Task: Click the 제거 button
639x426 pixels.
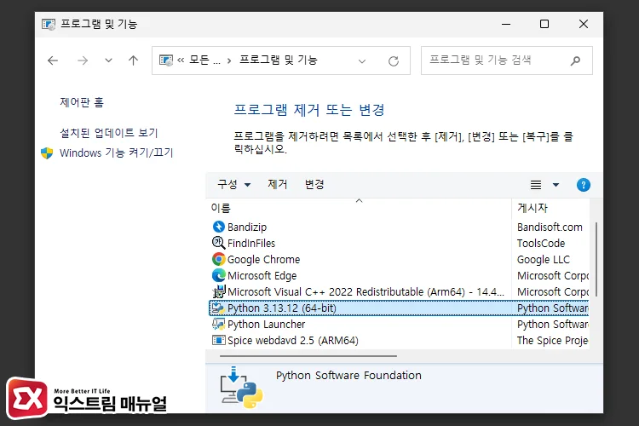Action: (278, 184)
